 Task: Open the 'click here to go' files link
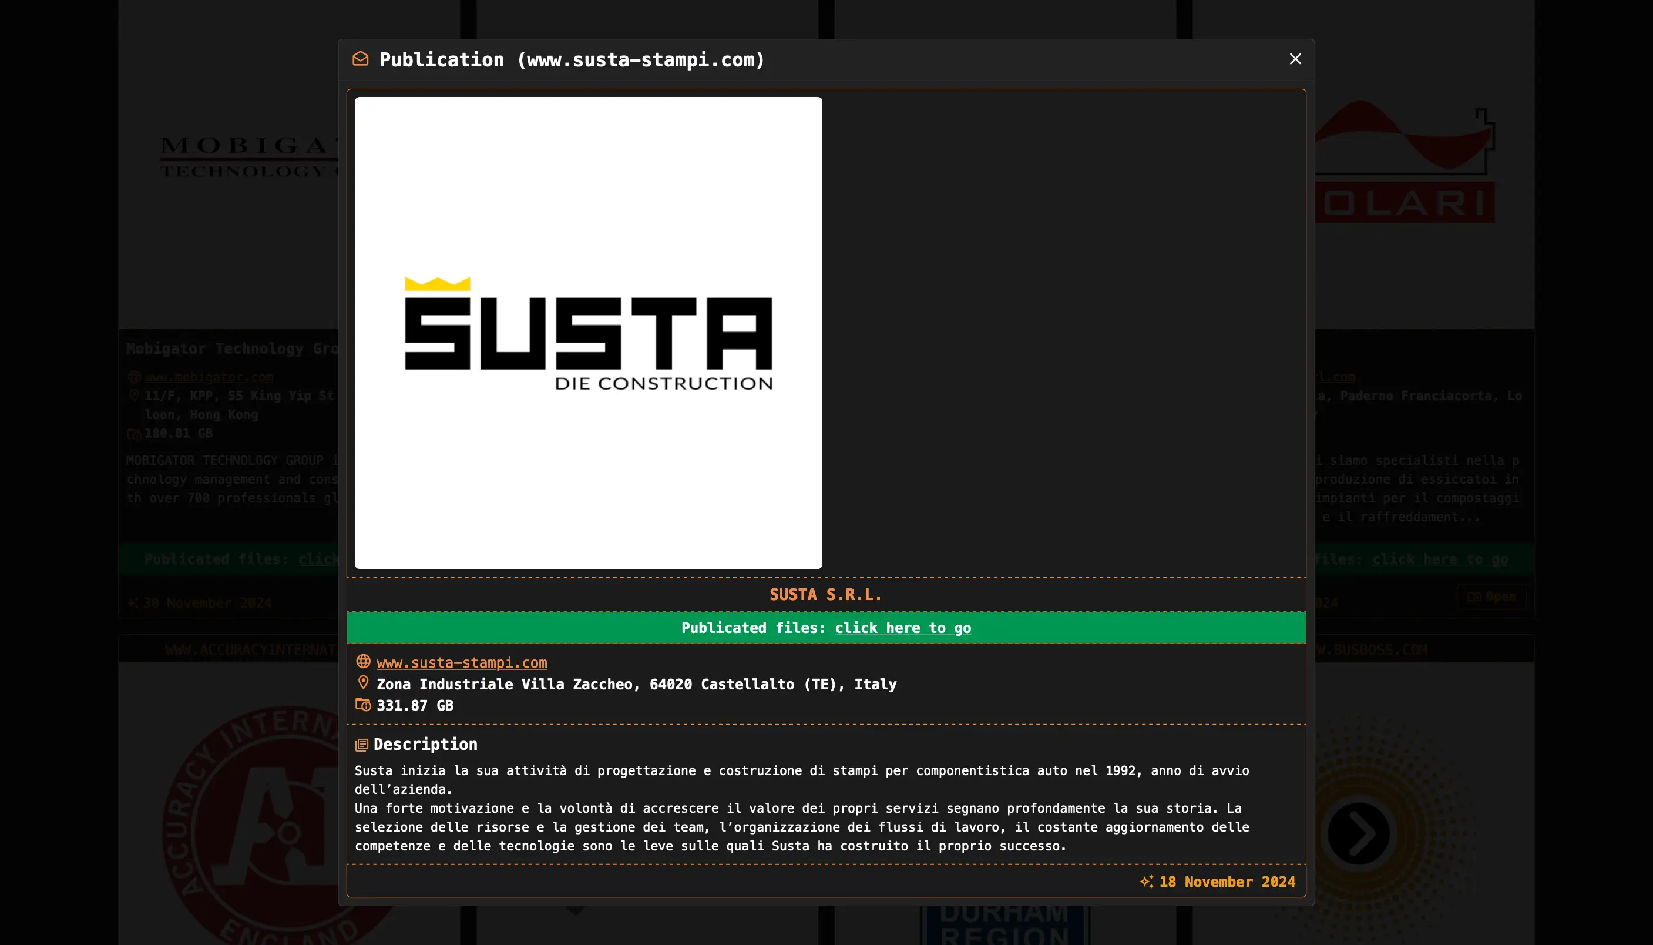pyautogui.click(x=902, y=628)
